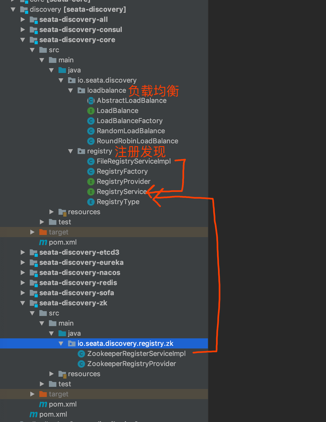This screenshot has width=326, height=422.
Task: Select the RoundRobinLoadBalance class
Action: (x=137, y=141)
